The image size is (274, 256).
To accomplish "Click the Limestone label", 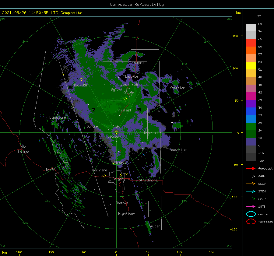I will [x=58, y=117].
